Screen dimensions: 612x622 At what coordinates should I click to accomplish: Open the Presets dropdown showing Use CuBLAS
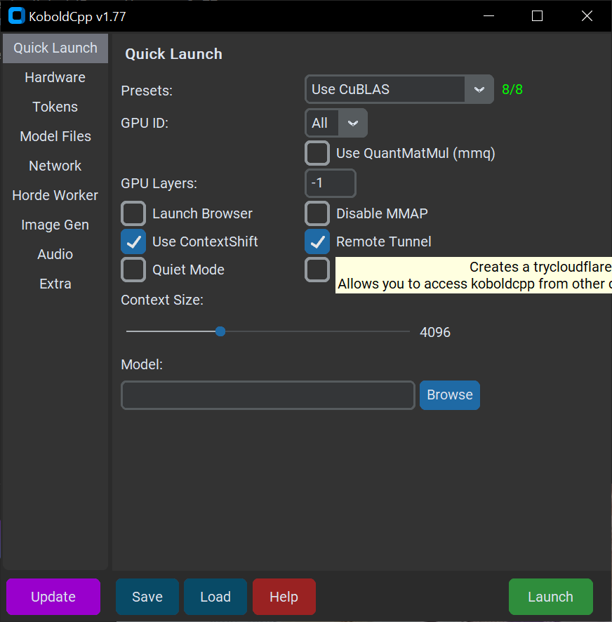tap(399, 89)
